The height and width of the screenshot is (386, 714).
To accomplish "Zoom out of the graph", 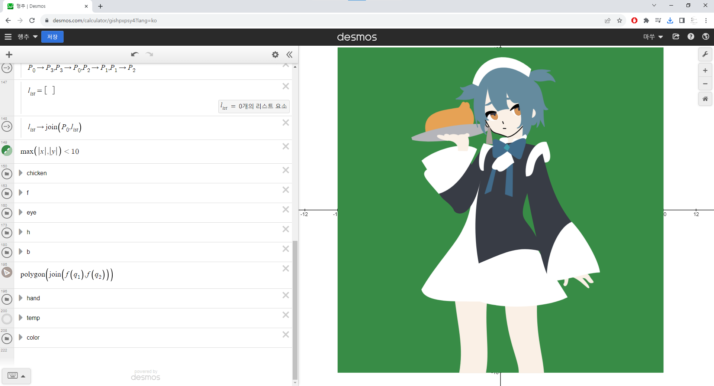I will pyautogui.click(x=705, y=84).
